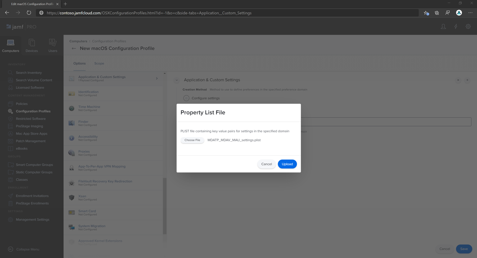Switch to the Scope tab

(99, 63)
